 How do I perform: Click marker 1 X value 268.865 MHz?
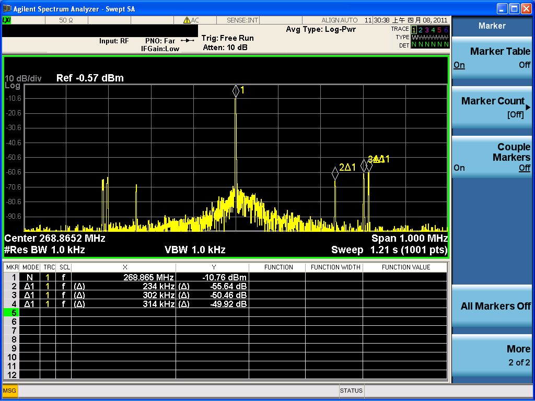click(149, 277)
